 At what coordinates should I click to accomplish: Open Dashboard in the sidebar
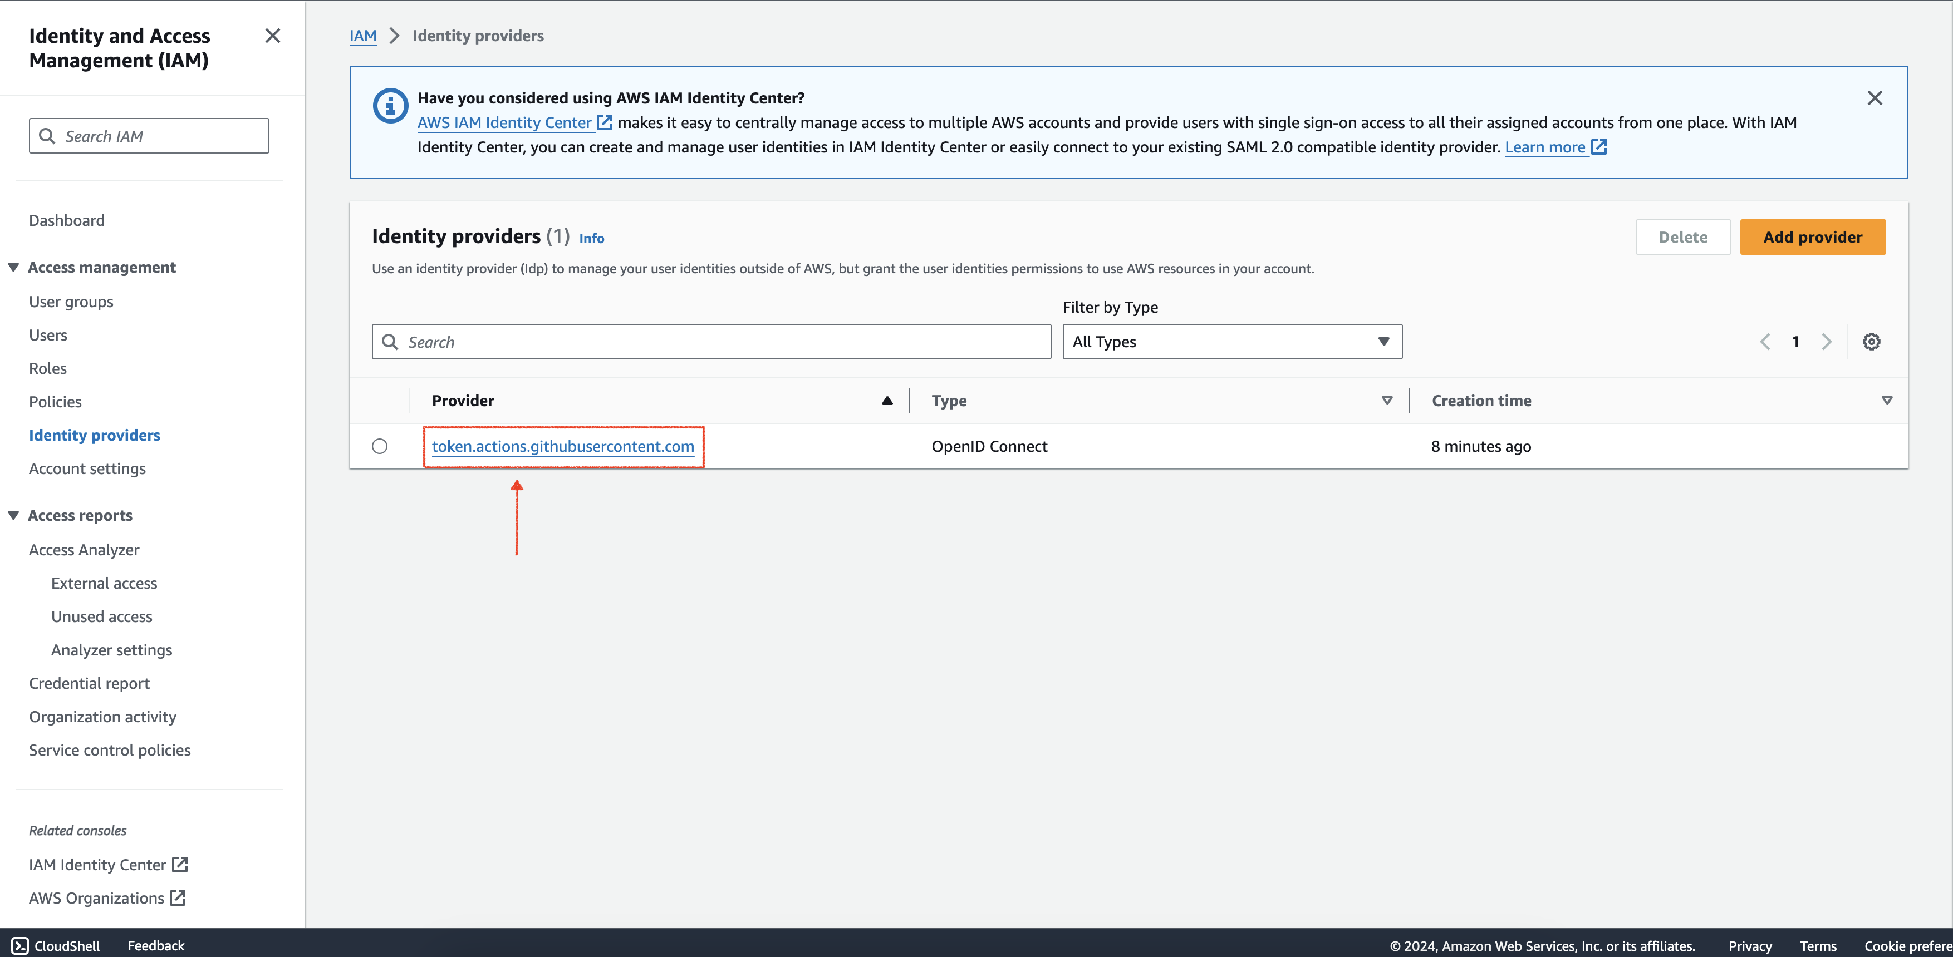click(x=67, y=220)
